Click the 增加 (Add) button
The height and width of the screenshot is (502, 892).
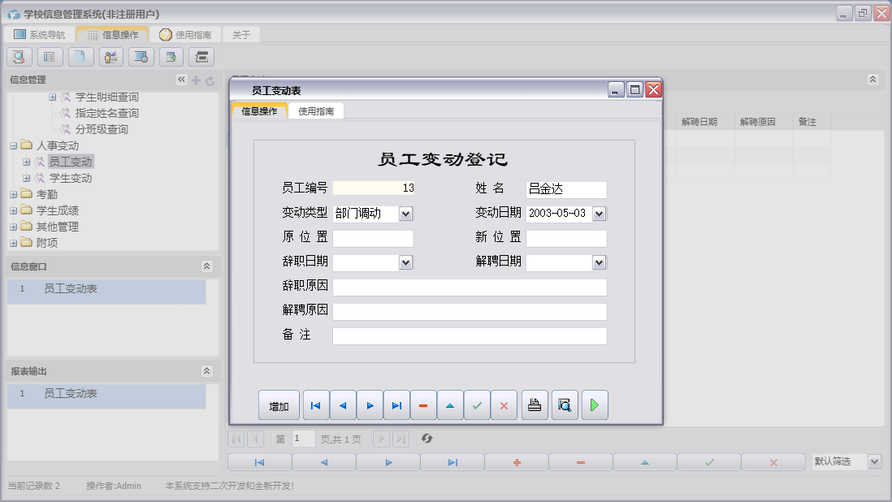[x=279, y=405]
